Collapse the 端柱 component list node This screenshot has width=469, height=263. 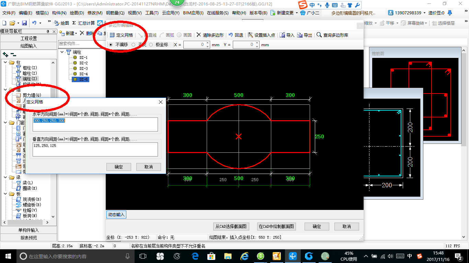coord(62,52)
